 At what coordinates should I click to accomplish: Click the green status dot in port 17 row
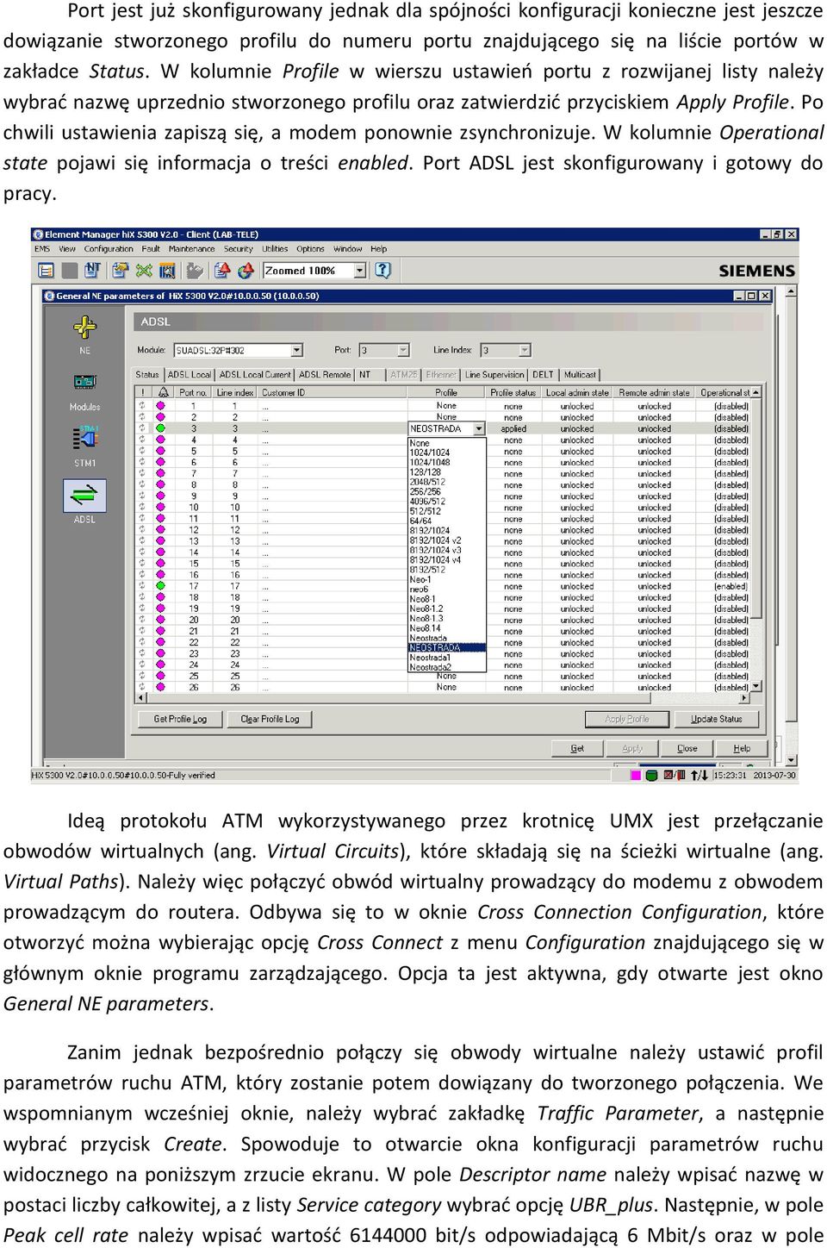[160, 586]
